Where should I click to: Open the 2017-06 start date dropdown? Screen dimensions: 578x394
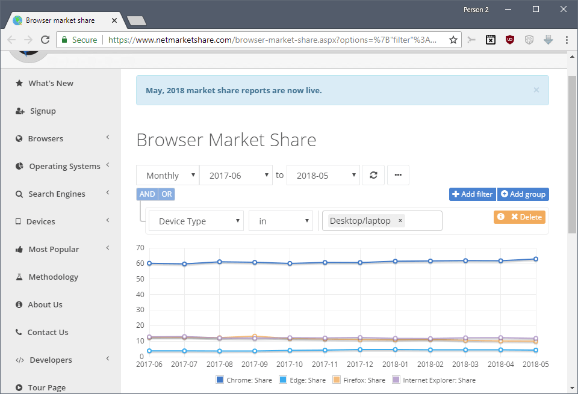236,175
